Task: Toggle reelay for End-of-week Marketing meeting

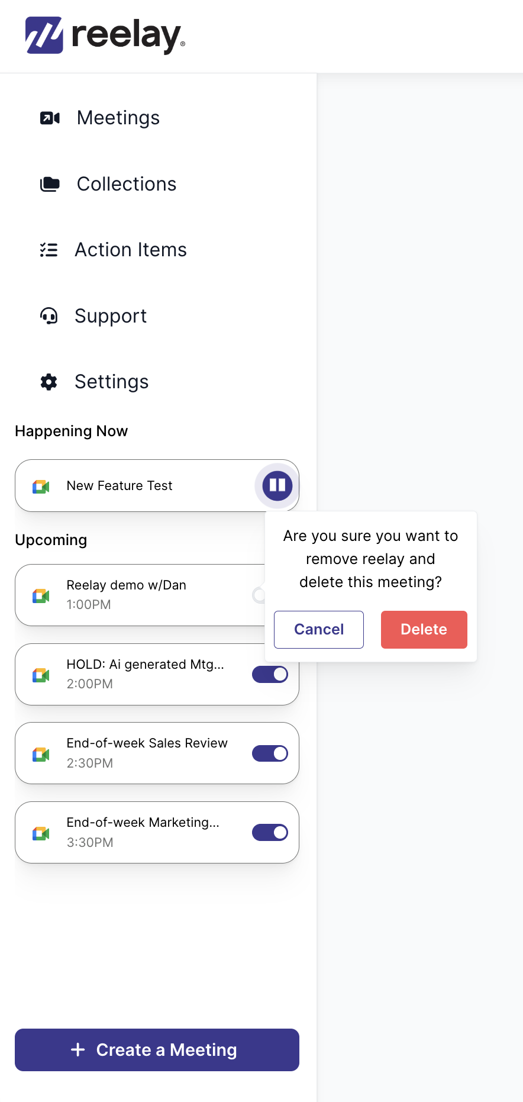Action: pos(270,833)
